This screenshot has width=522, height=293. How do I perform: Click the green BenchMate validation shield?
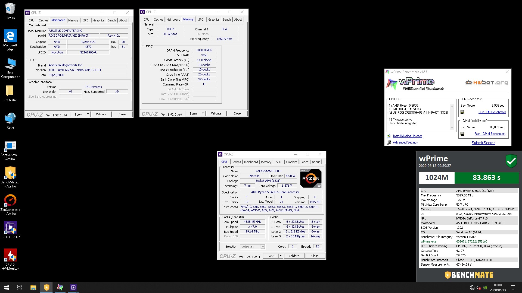(511, 161)
